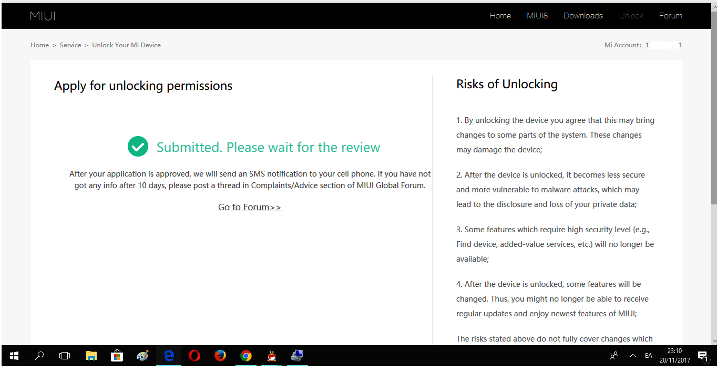Click the green submitted checkmark icon

click(138, 147)
